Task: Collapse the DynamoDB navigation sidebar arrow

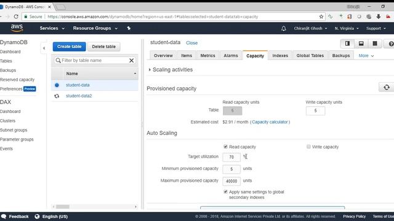Action: (44, 48)
